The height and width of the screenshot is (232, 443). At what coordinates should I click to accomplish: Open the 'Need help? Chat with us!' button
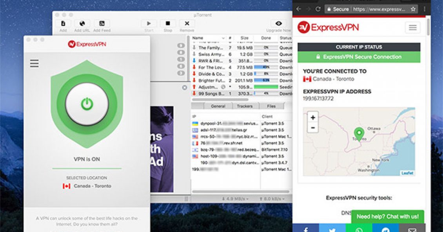tap(388, 217)
